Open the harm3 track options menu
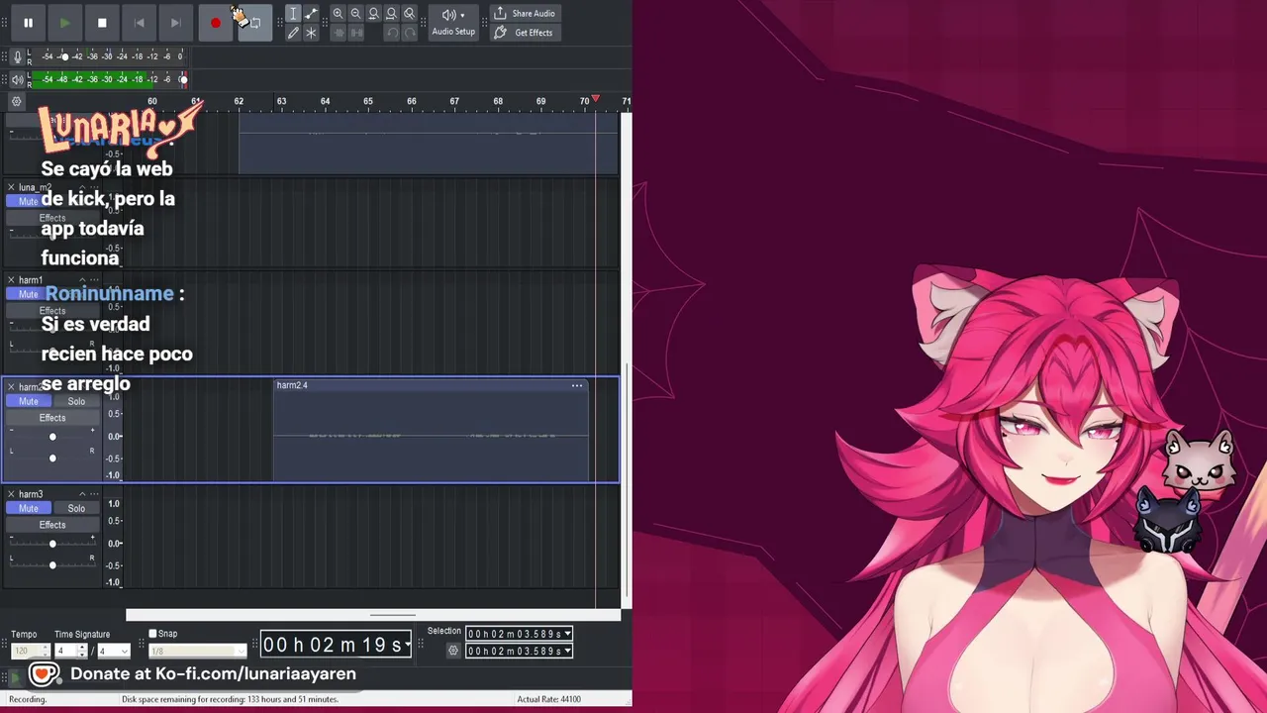This screenshot has height=713, width=1267. tap(95, 494)
